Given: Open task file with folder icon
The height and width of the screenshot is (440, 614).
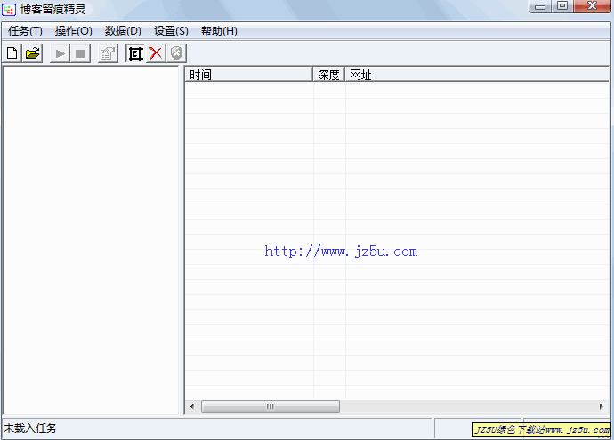Looking at the screenshot, I should click(x=33, y=53).
